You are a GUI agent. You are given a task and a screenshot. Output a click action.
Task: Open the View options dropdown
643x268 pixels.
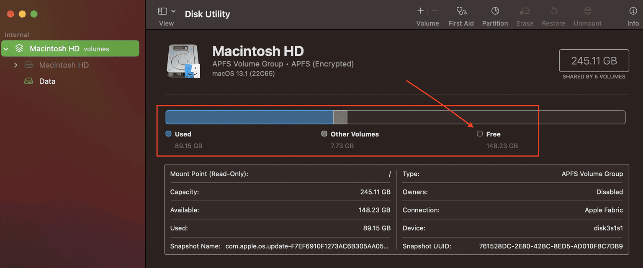[172, 10]
